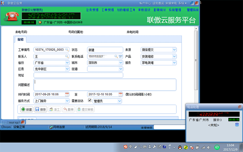Expand the 来源 dropdown
The image size is (243, 152).
(x=174, y=50)
